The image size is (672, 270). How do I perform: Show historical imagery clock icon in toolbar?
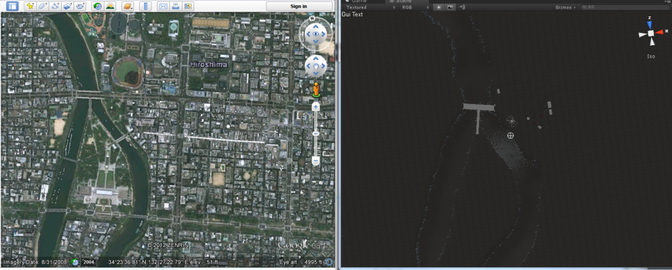98,6
